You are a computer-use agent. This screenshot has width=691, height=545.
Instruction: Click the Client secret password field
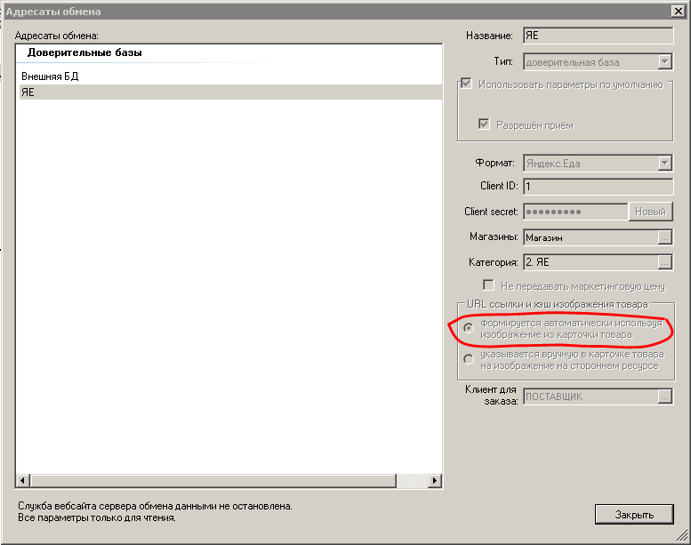575,212
